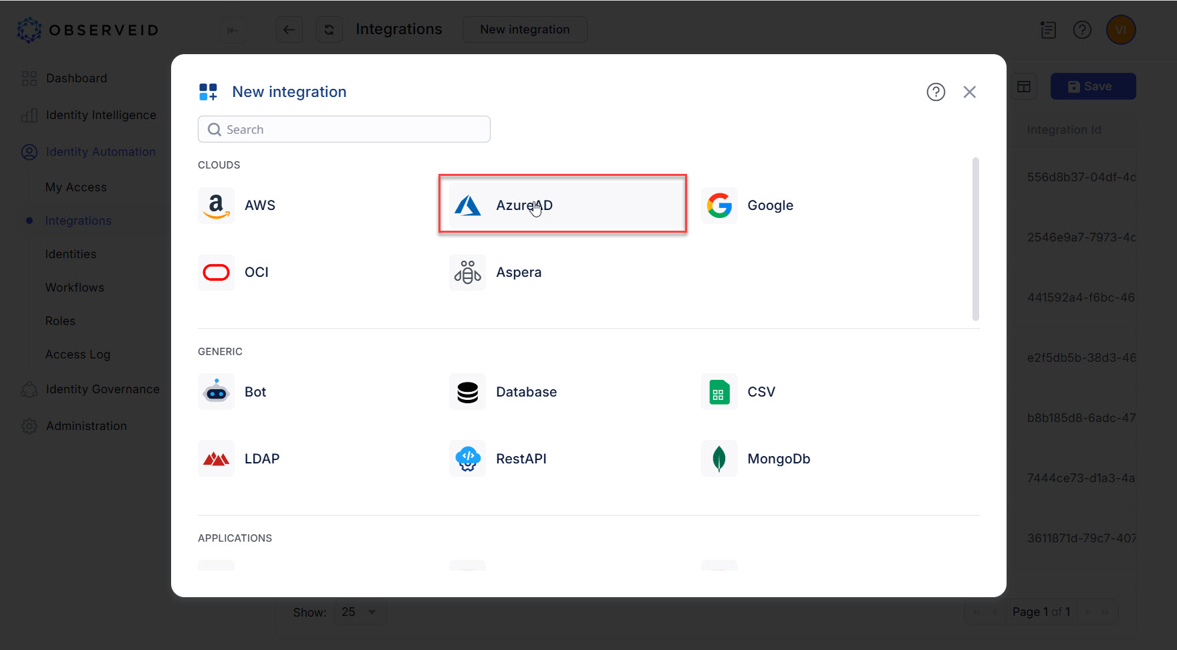The width and height of the screenshot is (1177, 650).
Task: Choose the AzureAD integration tile
Action: click(x=562, y=205)
